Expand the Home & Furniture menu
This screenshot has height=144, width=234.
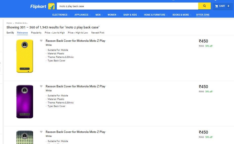tap(156, 15)
